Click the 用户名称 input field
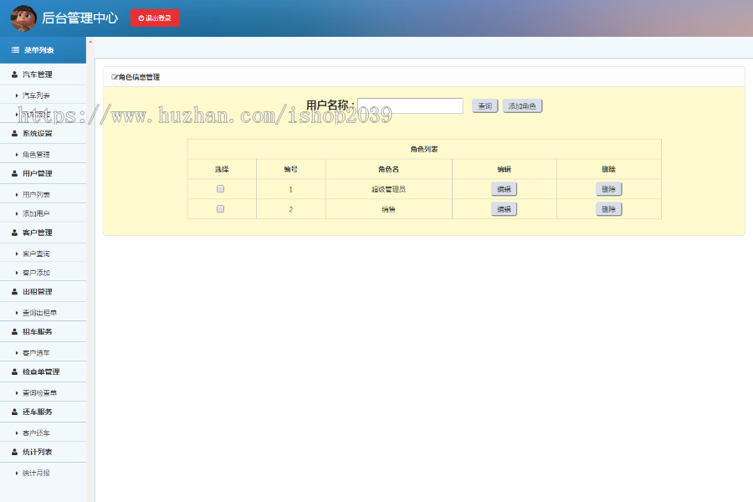The width and height of the screenshot is (753, 502). (410, 105)
